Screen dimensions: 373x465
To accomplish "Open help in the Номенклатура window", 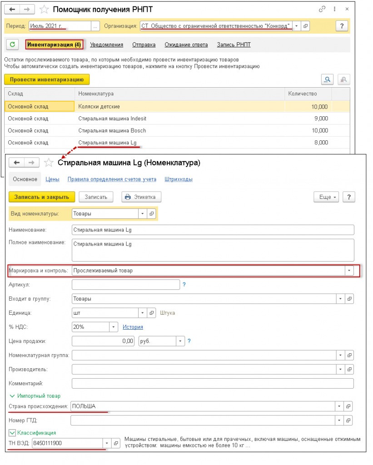I will (x=348, y=197).
